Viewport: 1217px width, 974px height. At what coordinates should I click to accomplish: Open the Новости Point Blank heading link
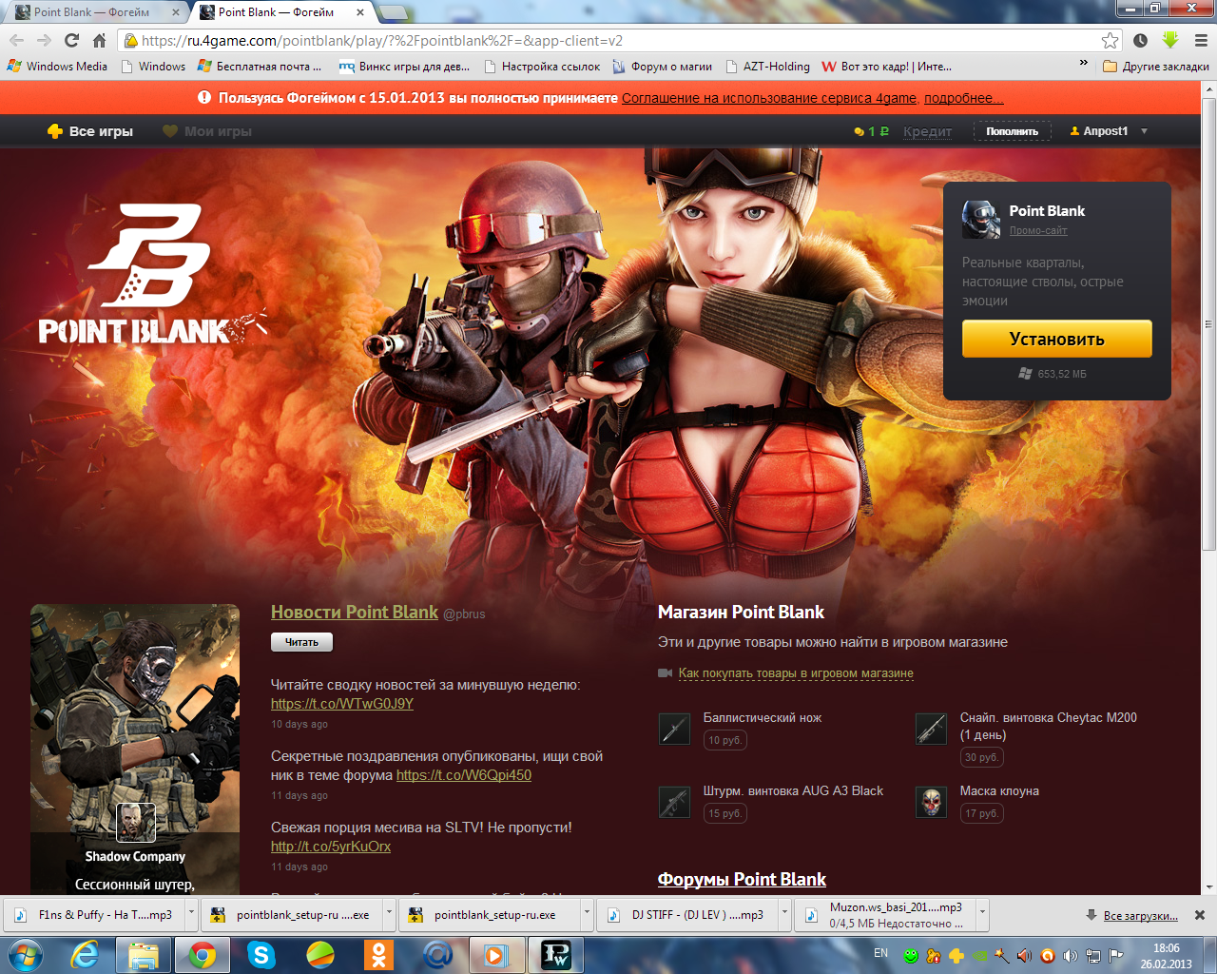click(354, 612)
